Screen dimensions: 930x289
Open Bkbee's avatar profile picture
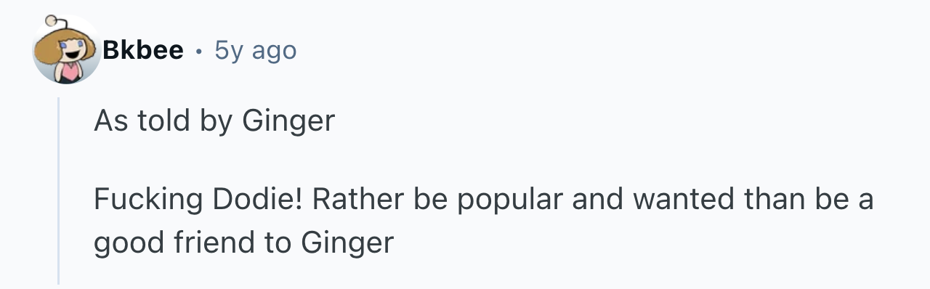(x=67, y=50)
